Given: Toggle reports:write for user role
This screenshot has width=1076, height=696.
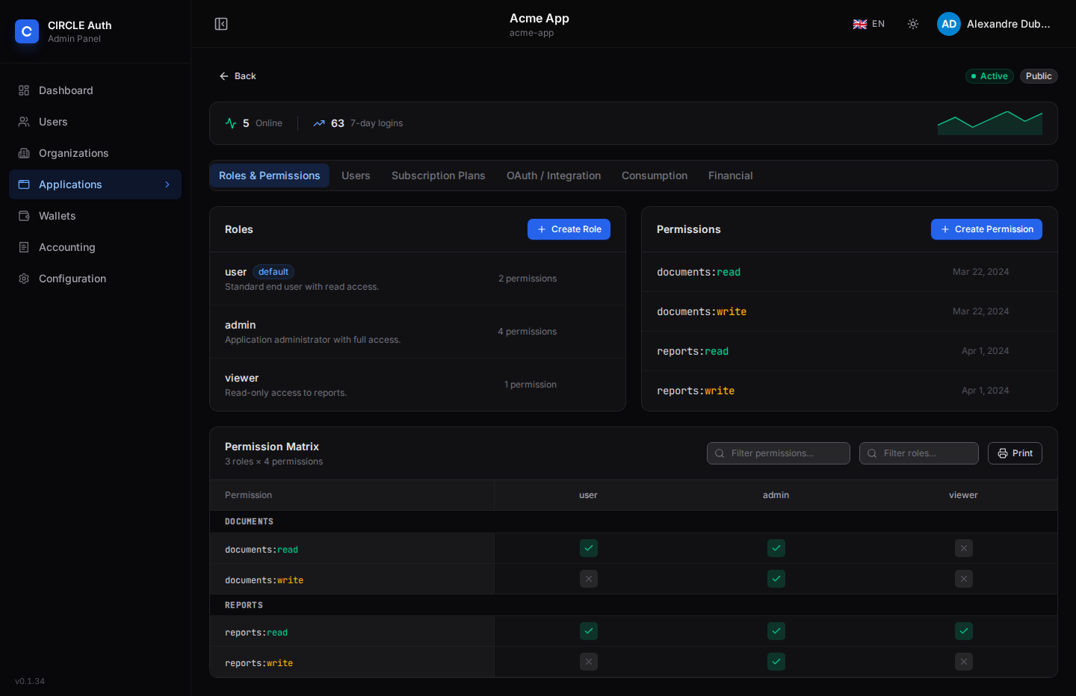Looking at the screenshot, I should (x=589, y=662).
